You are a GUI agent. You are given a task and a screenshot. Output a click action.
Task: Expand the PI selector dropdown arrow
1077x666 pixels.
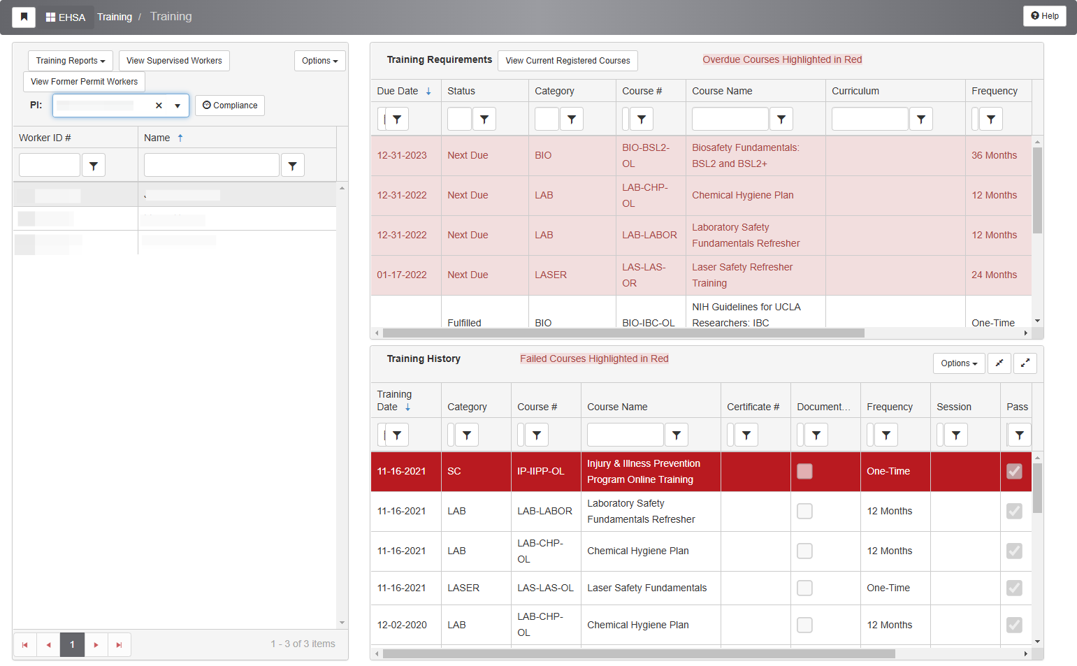(178, 106)
